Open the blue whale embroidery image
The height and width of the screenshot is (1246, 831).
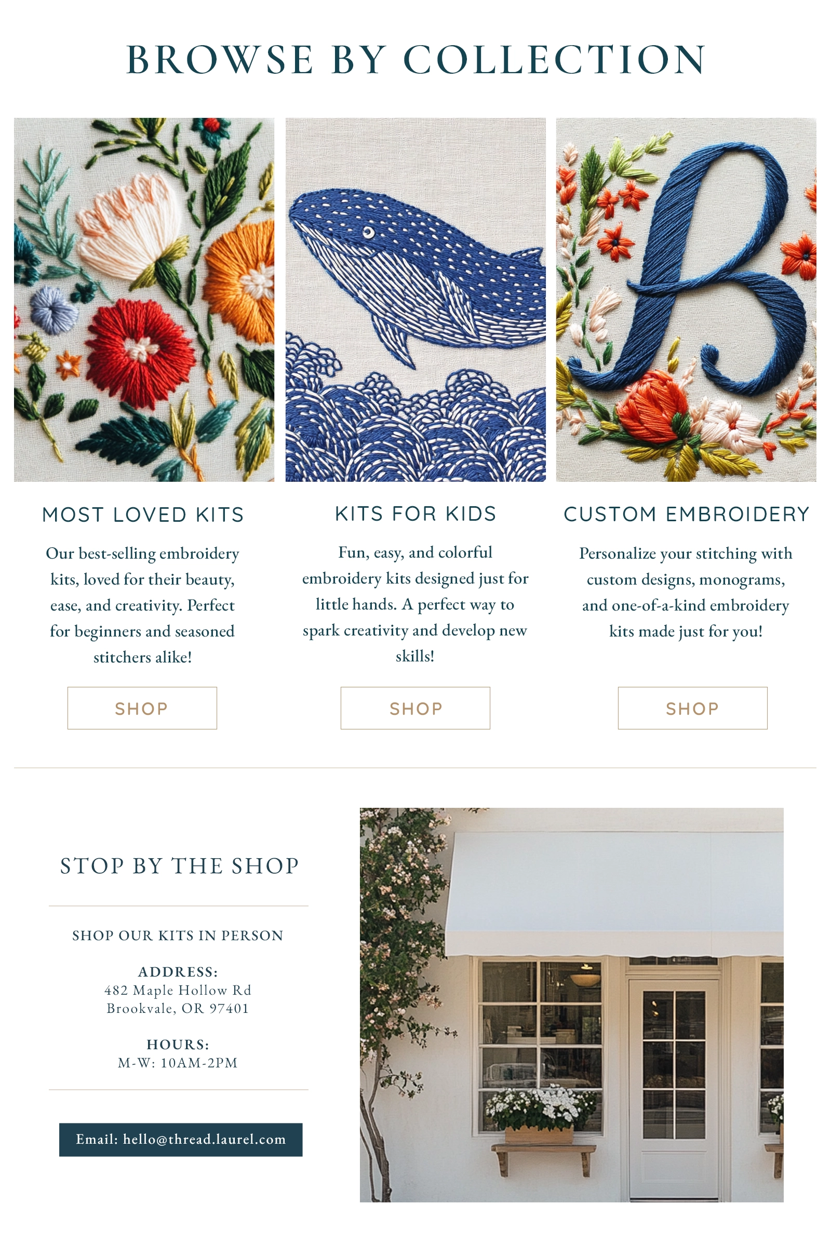[x=415, y=300]
